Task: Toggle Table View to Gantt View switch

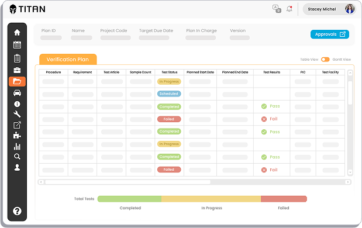Action: click(325, 60)
